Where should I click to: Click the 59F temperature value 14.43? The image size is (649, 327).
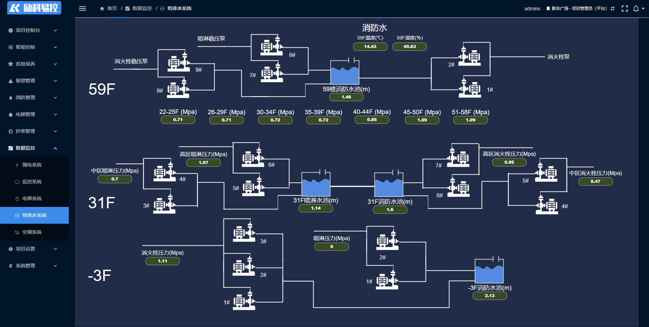[x=370, y=47]
